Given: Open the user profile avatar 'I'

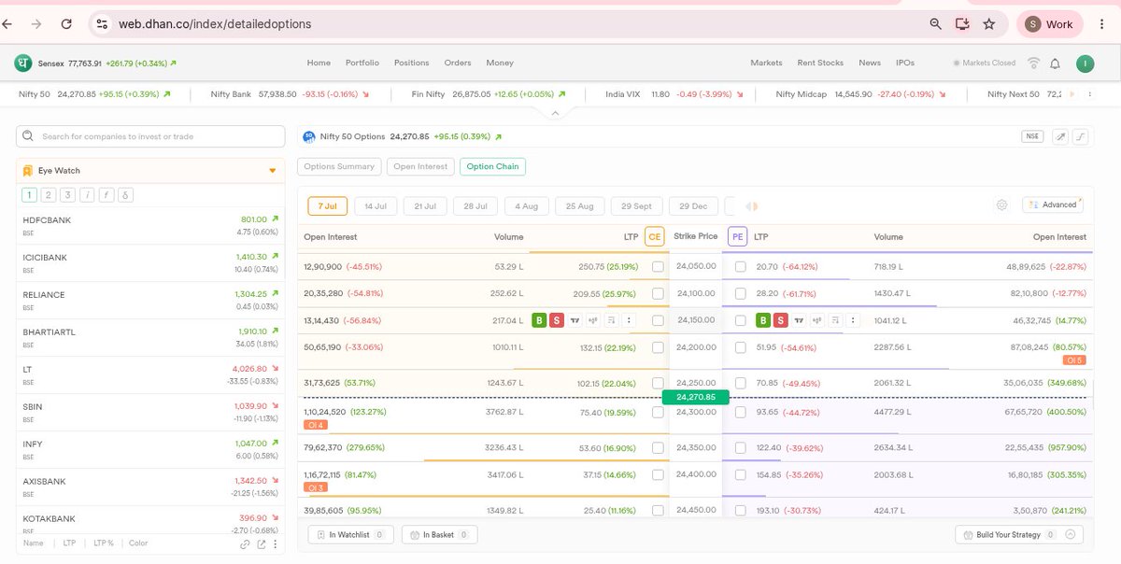Looking at the screenshot, I should click(x=1085, y=63).
